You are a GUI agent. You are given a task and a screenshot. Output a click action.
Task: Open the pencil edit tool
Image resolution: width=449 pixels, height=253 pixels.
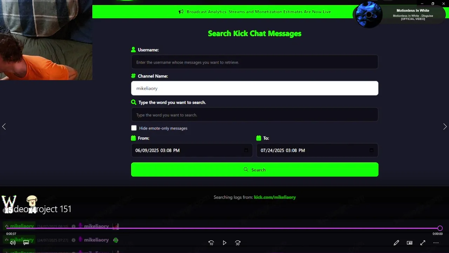[x=396, y=243]
